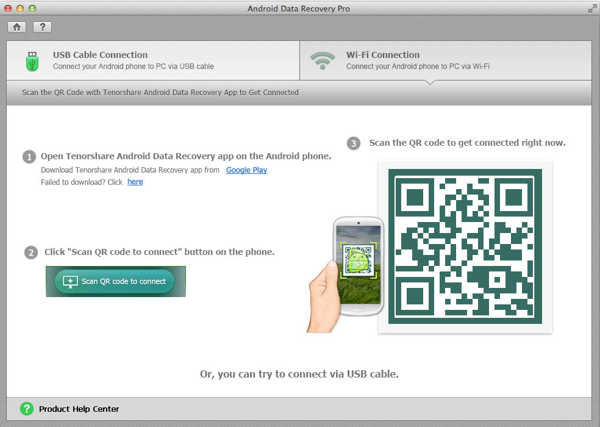
Task: Click the "here" failed download link
Action: pos(135,182)
